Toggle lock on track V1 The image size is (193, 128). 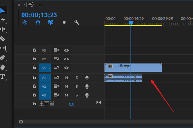(34, 67)
